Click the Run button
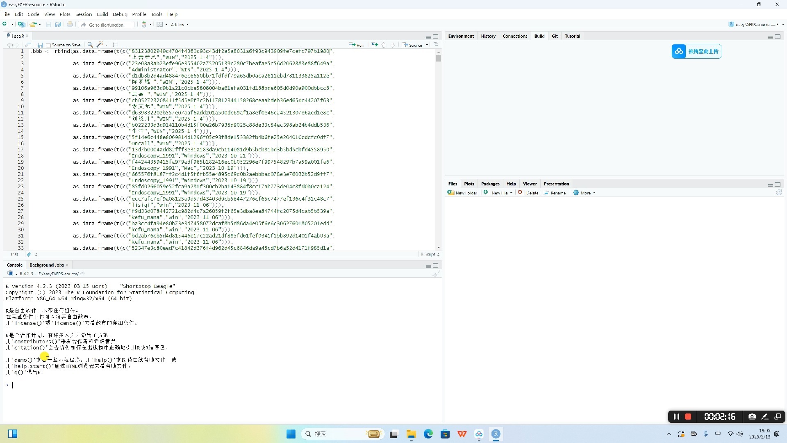 coord(357,45)
